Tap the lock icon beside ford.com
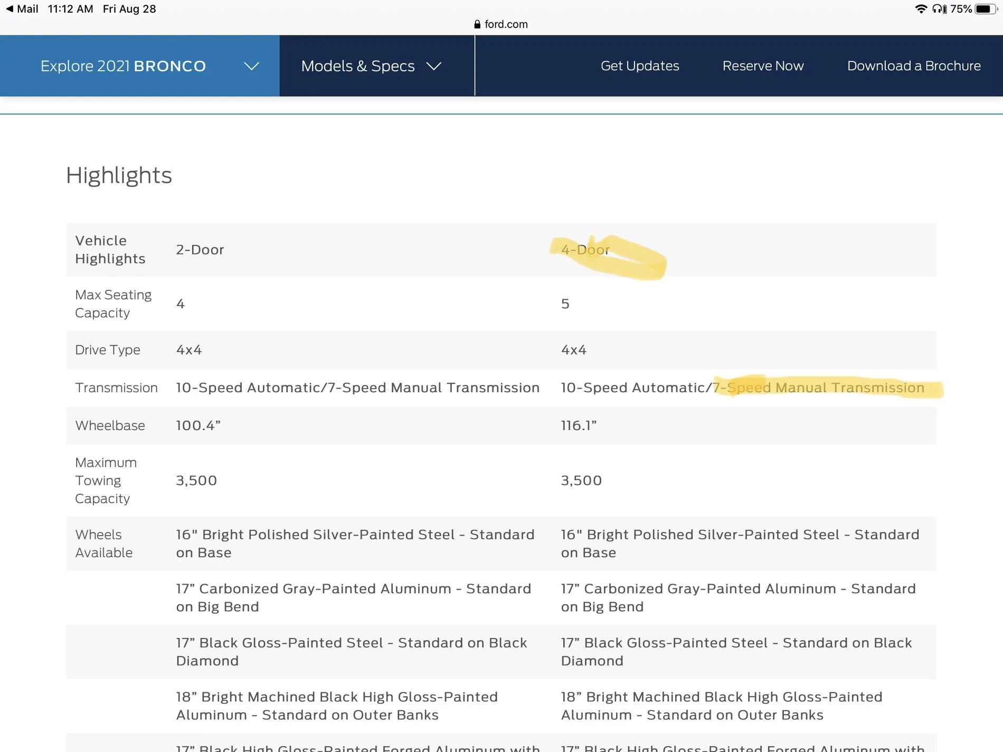 point(477,24)
